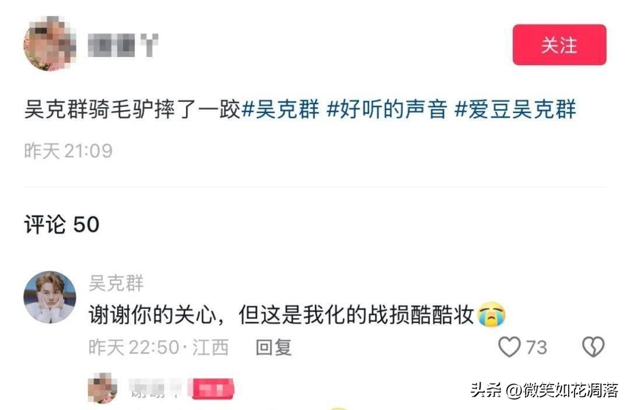
Task: Follow the author with the 关注 button
Action: tap(559, 44)
